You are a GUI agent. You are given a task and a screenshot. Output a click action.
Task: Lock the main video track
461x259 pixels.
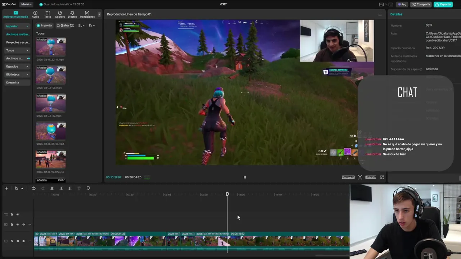coord(12,241)
